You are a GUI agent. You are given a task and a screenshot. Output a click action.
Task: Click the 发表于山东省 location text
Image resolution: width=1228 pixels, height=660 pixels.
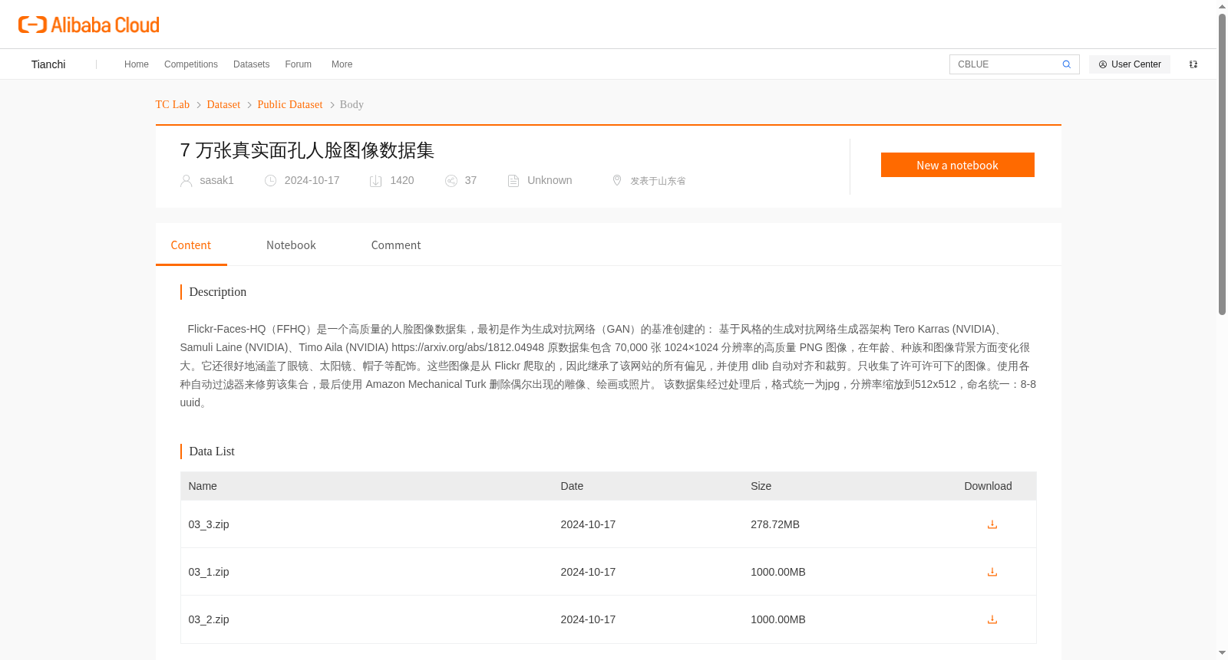point(658,181)
